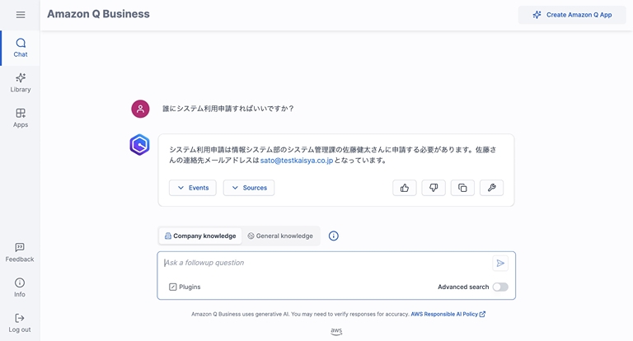Open the Feedback panel

click(x=20, y=253)
